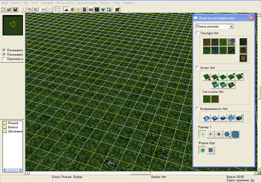Close the Панель инструментов window
The height and width of the screenshot is (182, 261).
tap(251, 18)
